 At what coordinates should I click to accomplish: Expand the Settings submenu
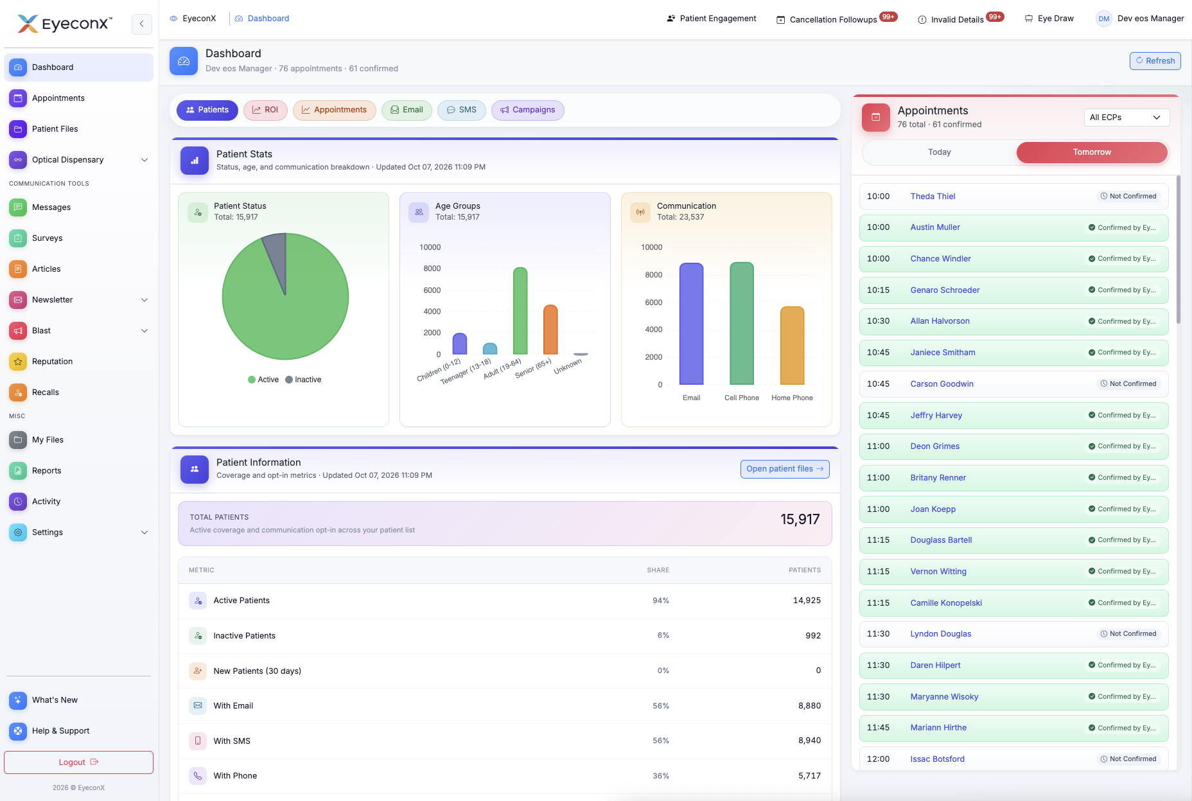coord(145,533)
